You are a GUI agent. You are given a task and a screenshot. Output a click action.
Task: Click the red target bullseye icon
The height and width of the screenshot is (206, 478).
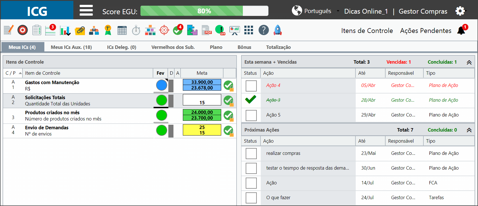point(22,30)
